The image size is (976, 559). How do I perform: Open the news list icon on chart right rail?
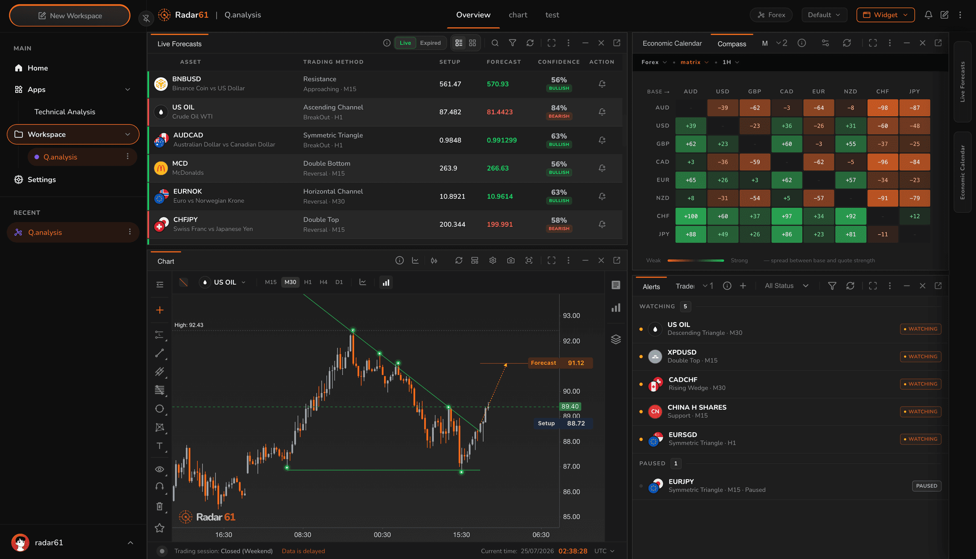[x=616, y=285]
